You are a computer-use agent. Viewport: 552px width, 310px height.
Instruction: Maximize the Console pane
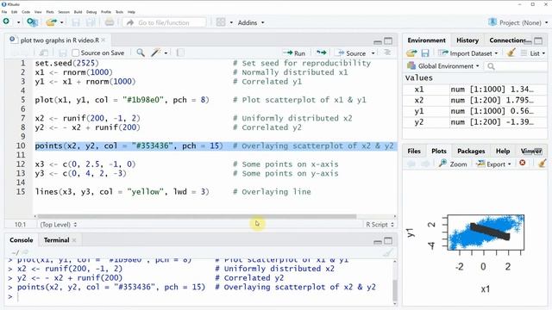[388, 241]
